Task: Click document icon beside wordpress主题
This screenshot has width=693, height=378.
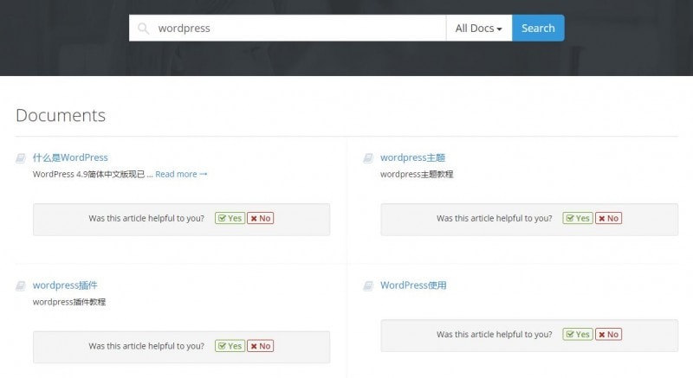Action: 368,158
